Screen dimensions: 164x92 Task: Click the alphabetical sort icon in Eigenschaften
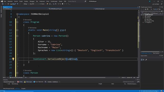pos(143,60)
